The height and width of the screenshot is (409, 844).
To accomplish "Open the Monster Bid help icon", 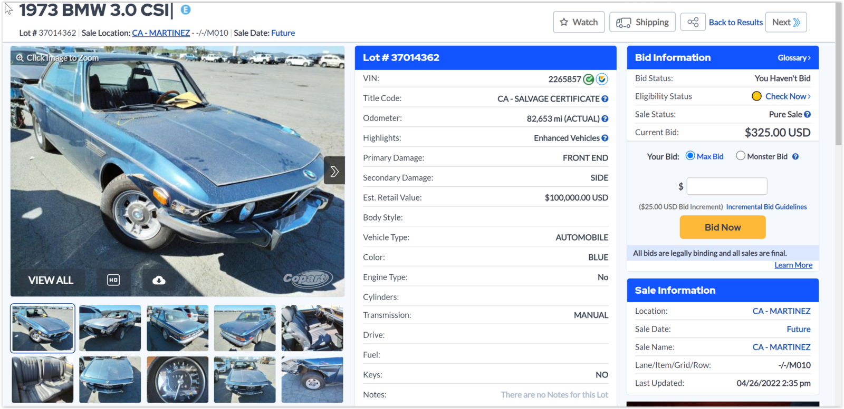I will [795, 156].
